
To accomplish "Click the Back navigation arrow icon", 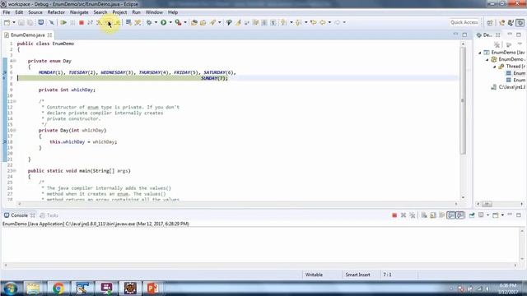I will click(x=323, y=22).
